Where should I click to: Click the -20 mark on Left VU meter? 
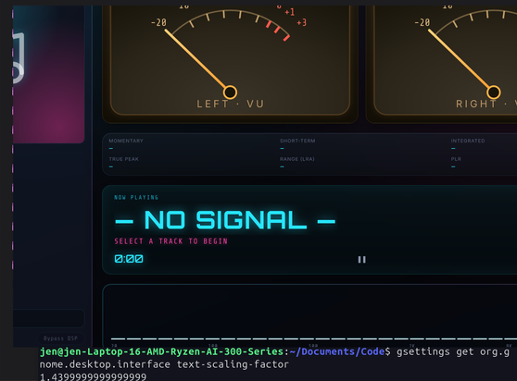coord(158,23)
